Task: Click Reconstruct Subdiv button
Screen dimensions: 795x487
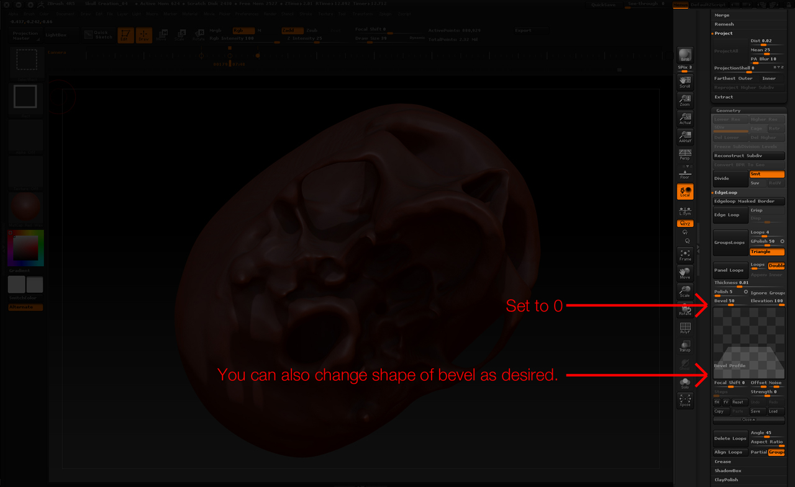Action: click(749, 156)
